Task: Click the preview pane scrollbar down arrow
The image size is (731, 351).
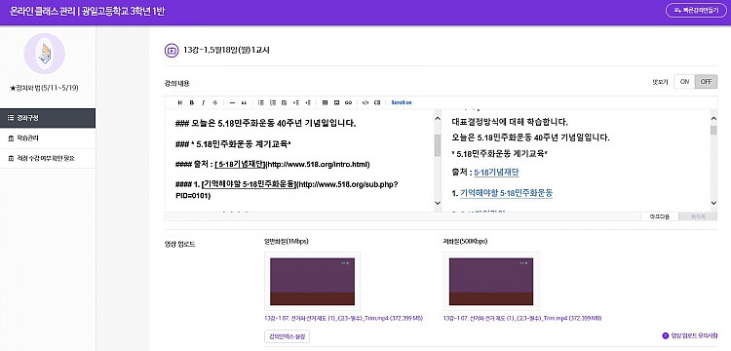Action: point(713,203)
